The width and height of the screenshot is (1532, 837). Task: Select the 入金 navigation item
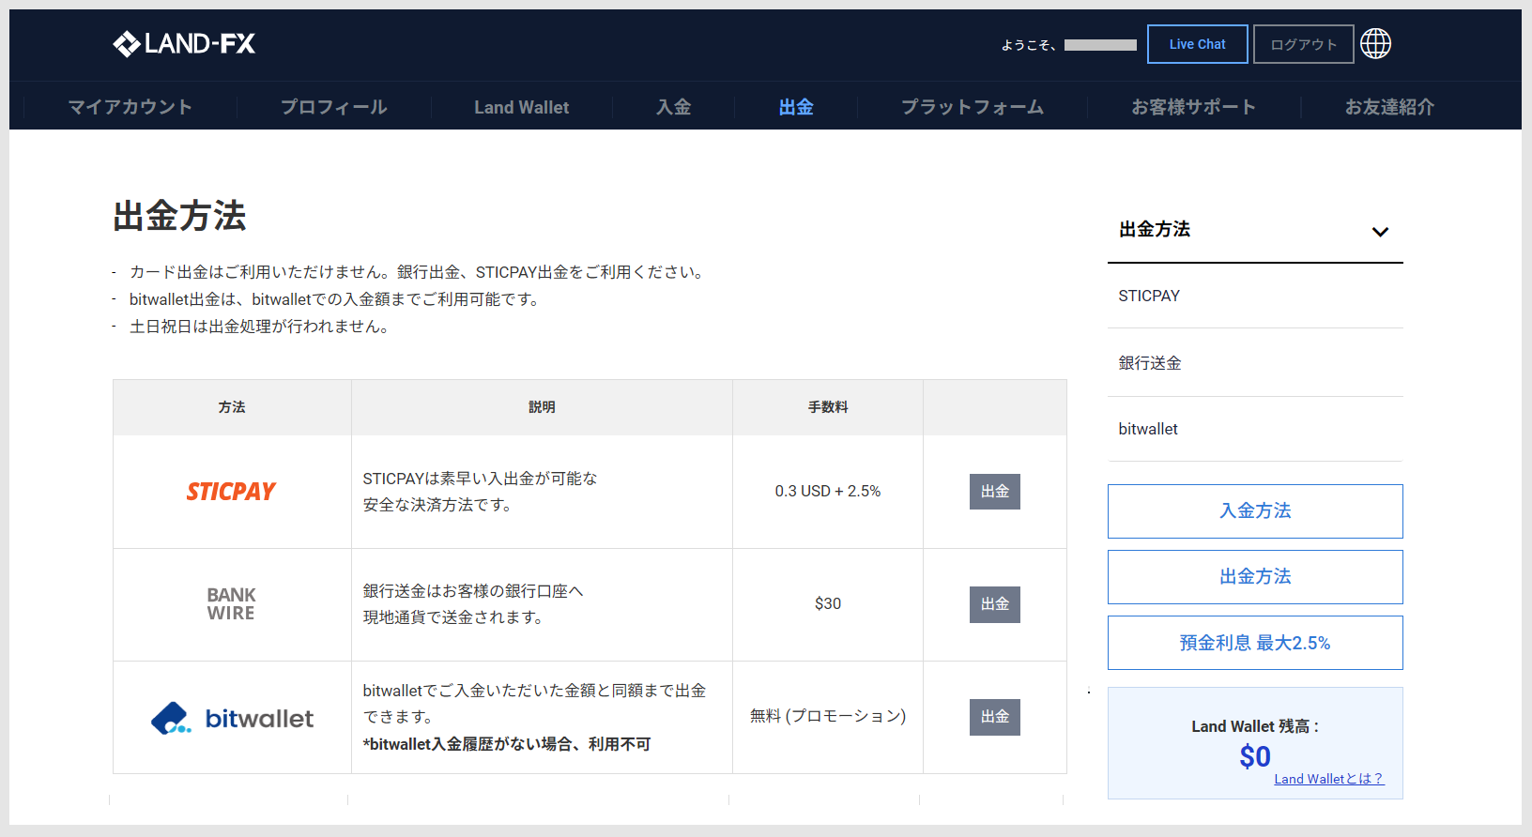click(673, 107)
